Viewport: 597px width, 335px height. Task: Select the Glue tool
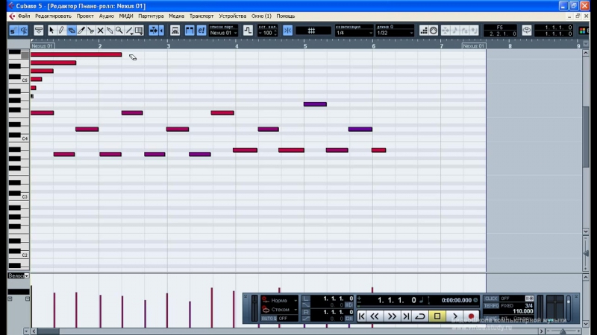click(110, 31)
